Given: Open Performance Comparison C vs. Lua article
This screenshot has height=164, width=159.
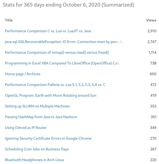Looking at the screenshot, I should pos(48,31).
